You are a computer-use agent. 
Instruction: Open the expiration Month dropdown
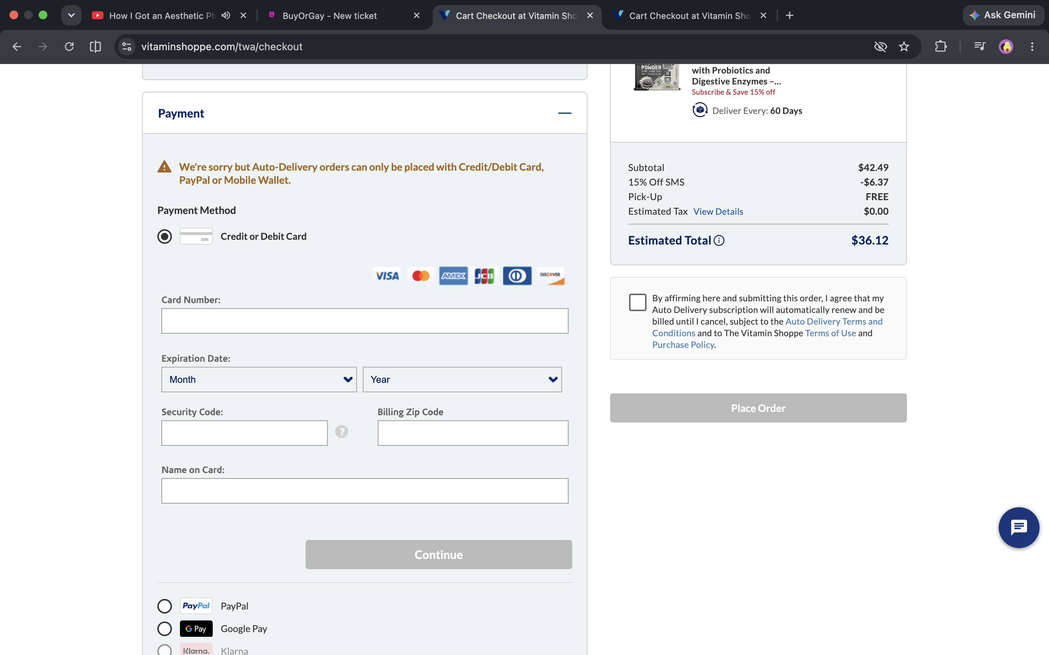259,380
